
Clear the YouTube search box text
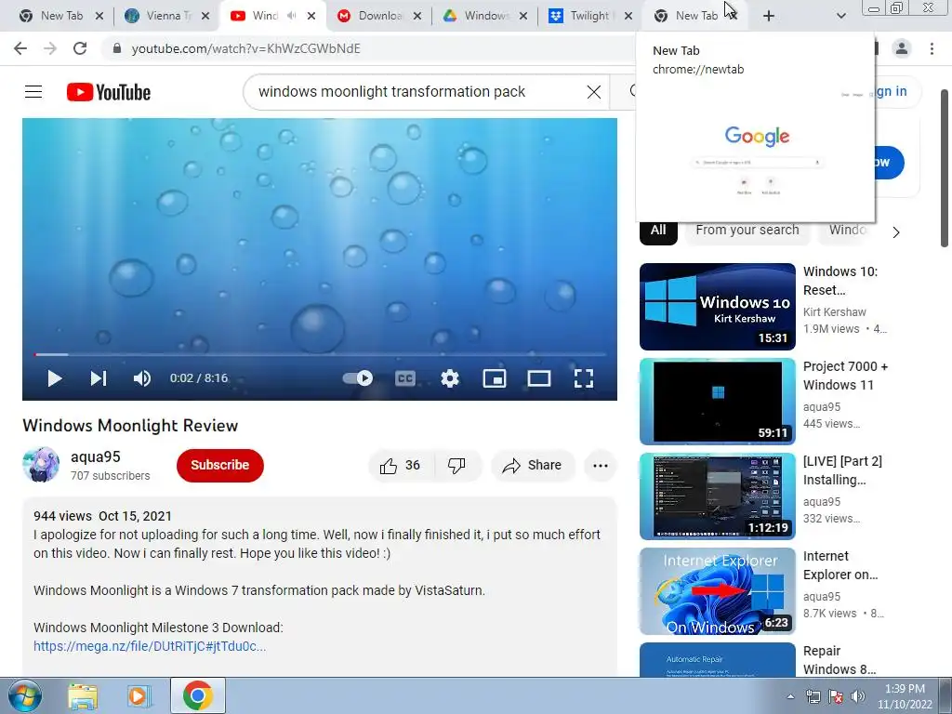point(594,92)
